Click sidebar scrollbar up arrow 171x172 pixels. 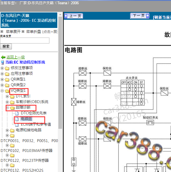coord(60,14)
